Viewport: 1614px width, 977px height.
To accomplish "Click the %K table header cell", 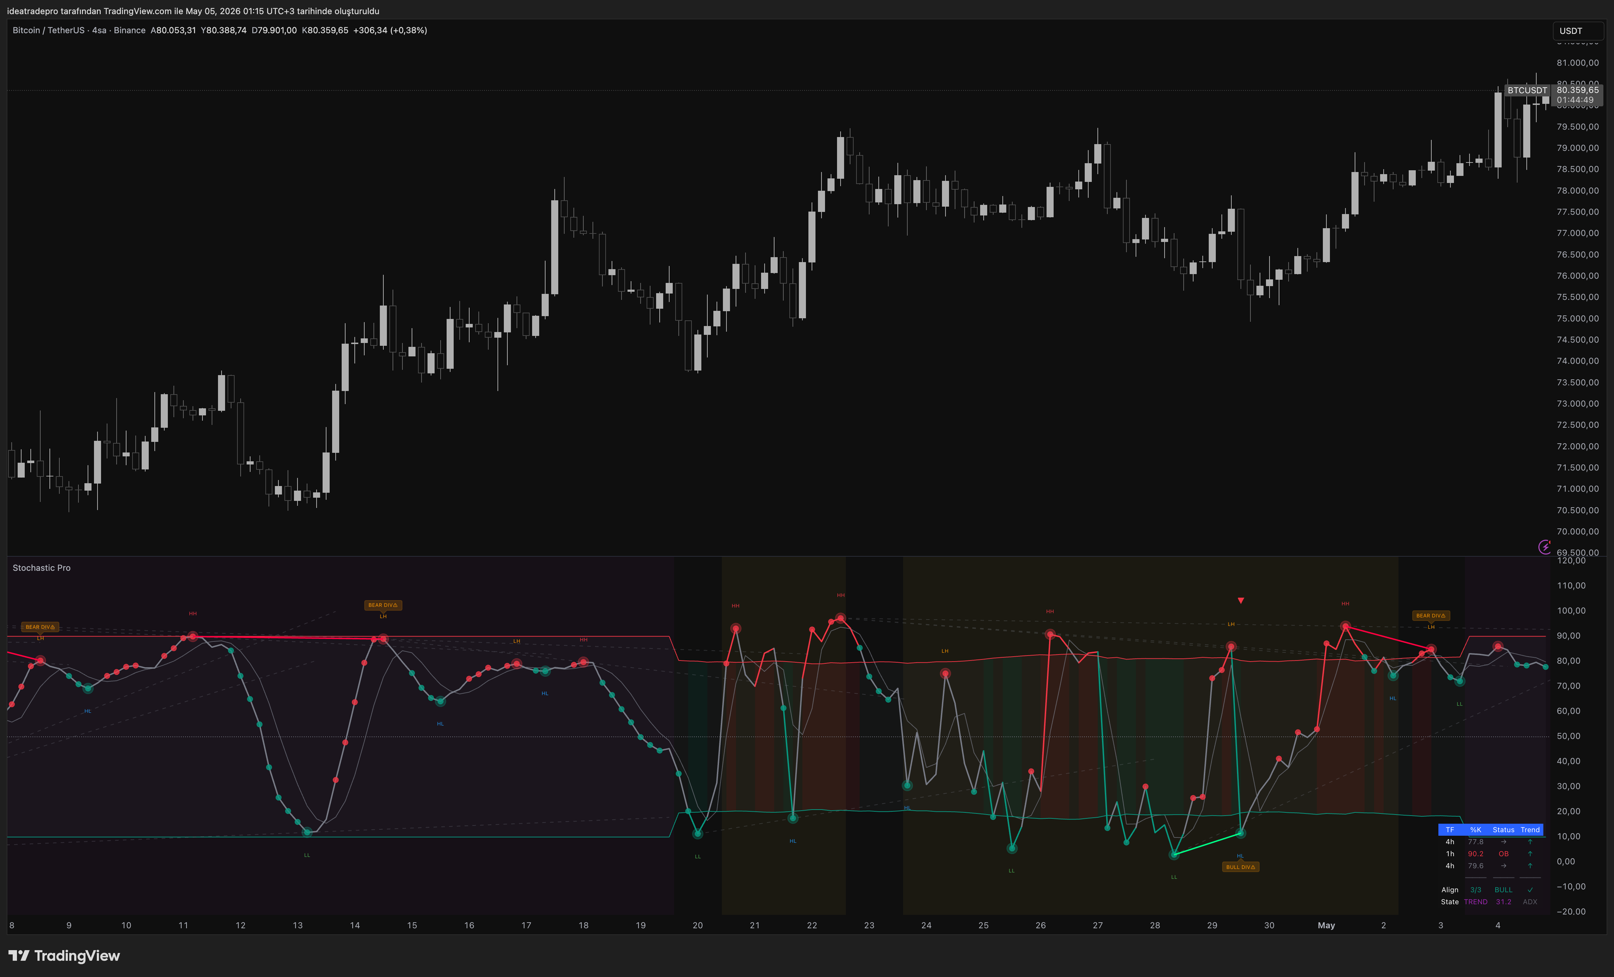I will point(1476,830).
